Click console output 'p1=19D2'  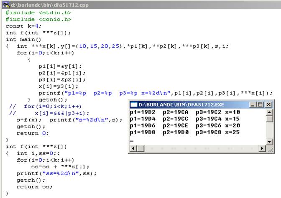pyautogui.click(x=143, y=112)
